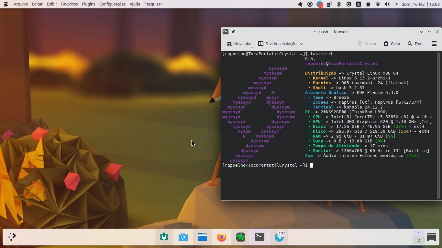Click the Colar toolbar button

click(392, 44)
